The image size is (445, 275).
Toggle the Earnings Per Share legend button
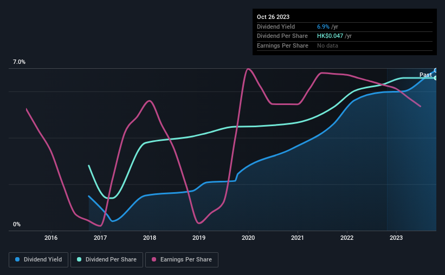[x=182, y=260]
